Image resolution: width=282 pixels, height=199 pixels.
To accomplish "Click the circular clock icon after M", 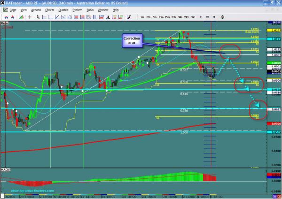I will click(222, 17).
